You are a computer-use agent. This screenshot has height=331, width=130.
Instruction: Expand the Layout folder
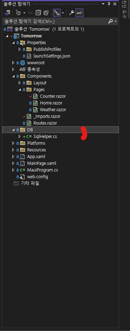20,83
